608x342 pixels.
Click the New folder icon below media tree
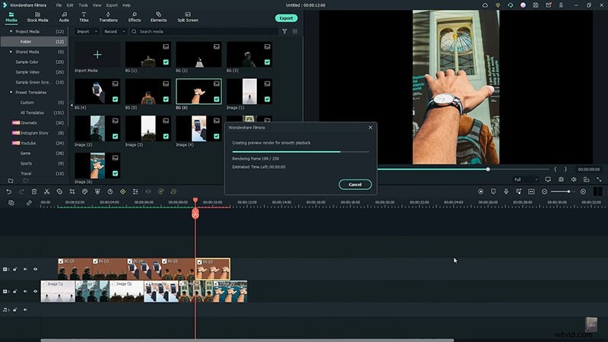(11, 181)
